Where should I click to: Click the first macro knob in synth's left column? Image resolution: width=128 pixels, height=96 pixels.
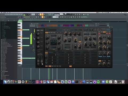coord(38,34)
